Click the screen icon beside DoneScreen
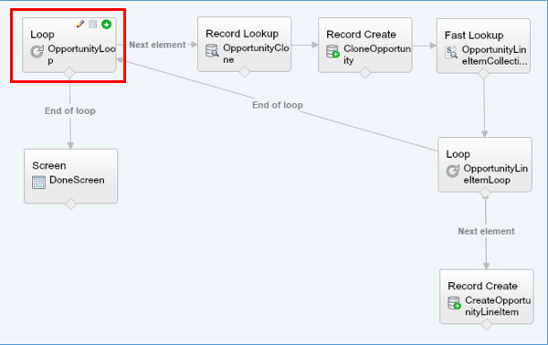The image size is (548, 345). (38, 183)
